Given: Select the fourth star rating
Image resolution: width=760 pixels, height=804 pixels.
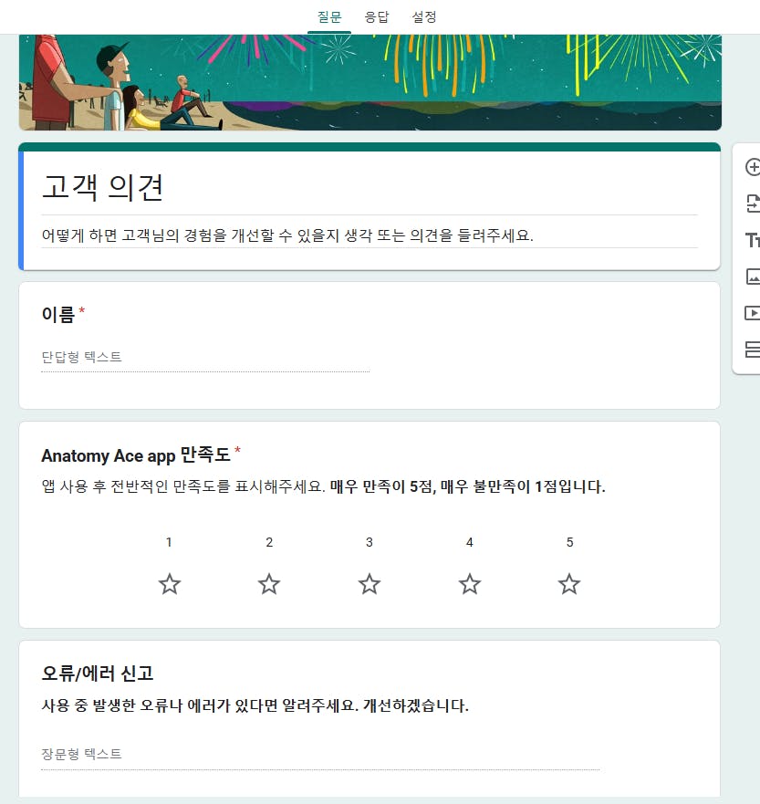Looking at the screenshot, I should [x=470, y=584].
